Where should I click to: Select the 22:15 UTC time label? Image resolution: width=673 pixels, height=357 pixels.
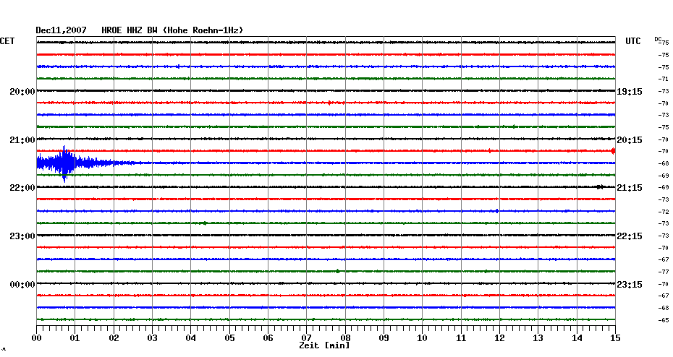coord(630,236)
